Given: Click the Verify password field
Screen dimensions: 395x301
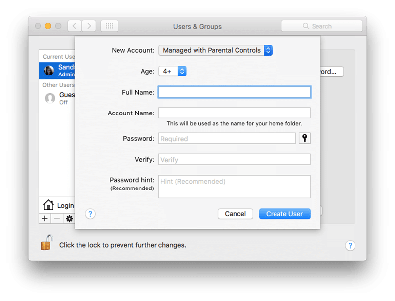Looking at the screenshot, I should (234, 160).
